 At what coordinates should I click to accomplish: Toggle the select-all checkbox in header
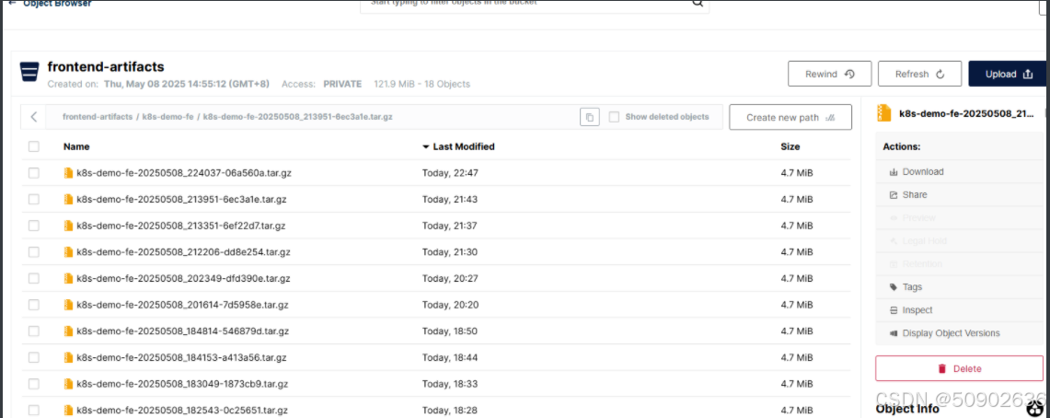[x=33, y=146]
